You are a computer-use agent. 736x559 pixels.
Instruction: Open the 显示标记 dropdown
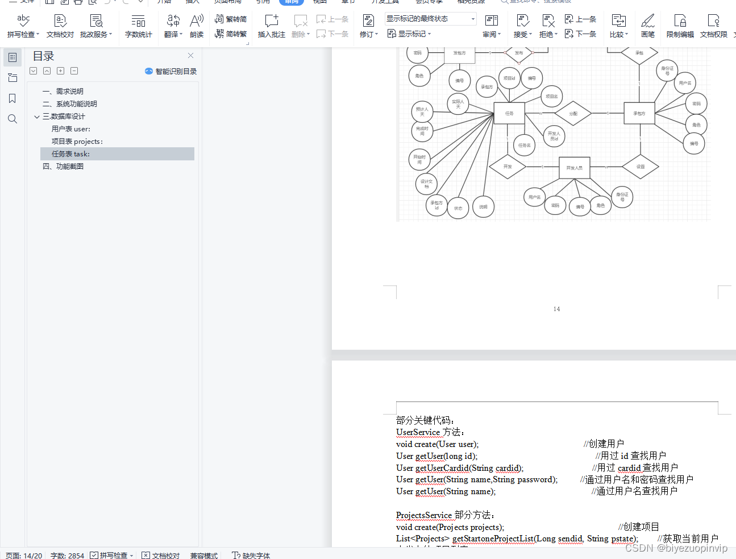pos(409,34)
